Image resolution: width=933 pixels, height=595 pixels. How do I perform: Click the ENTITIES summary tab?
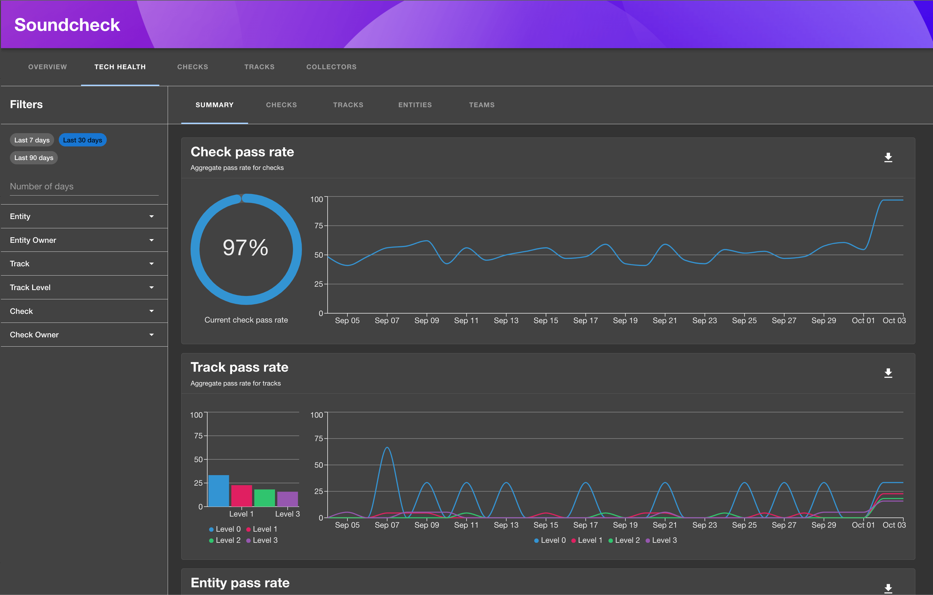pyautogui.click(x=415, y=105)
